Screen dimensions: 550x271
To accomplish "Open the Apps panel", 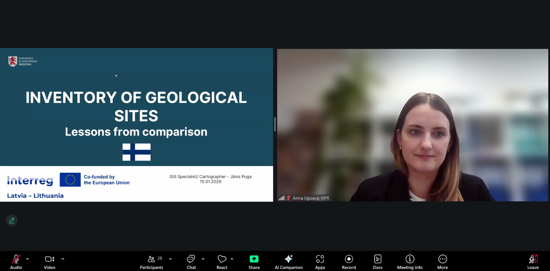I will click(320, 261).
